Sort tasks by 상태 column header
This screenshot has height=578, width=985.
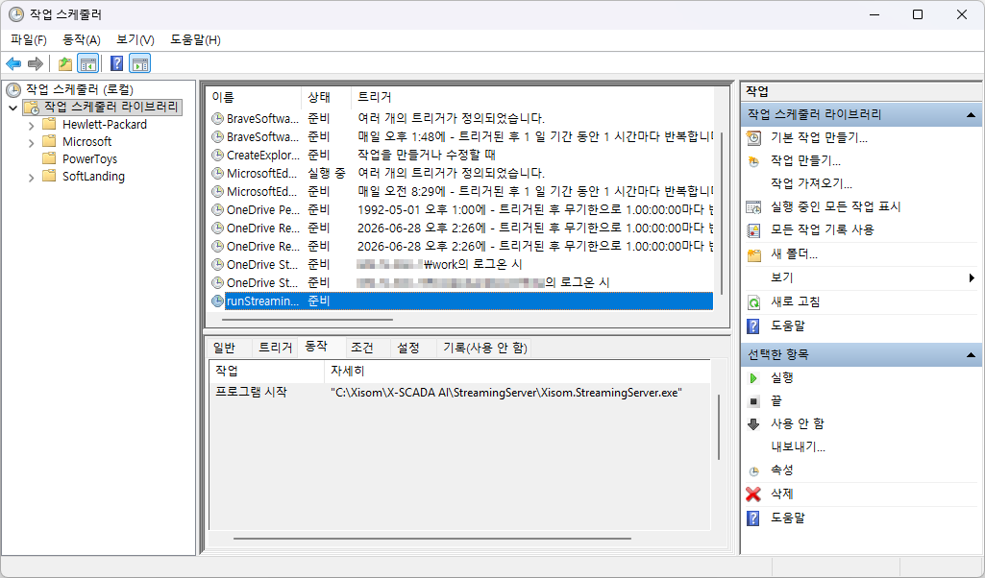coord(326,97)
